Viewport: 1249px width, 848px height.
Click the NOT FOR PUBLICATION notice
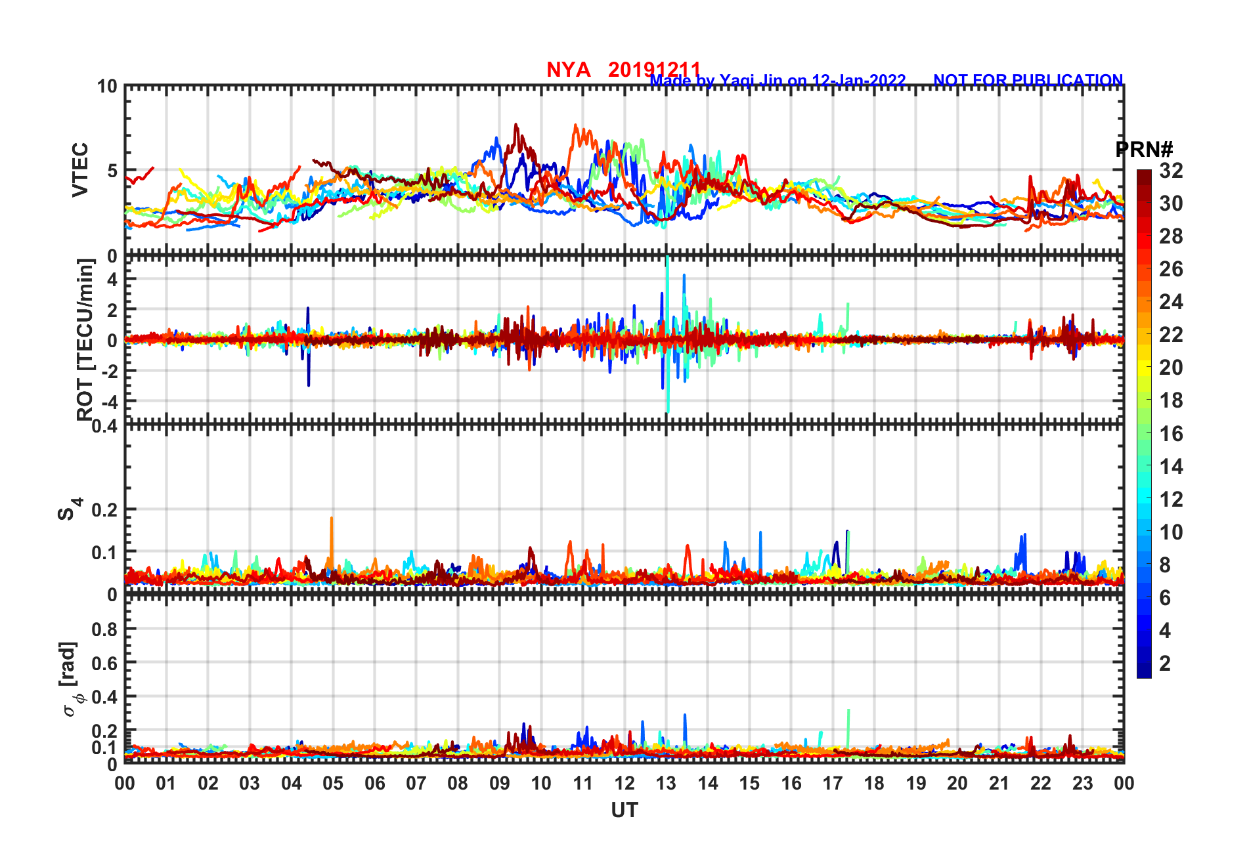tap(1028, 80)
